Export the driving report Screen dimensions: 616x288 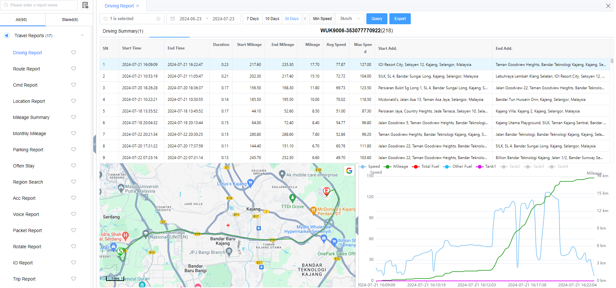coord(400,19)
